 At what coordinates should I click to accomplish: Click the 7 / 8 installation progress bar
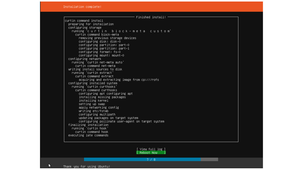(151, 159)
